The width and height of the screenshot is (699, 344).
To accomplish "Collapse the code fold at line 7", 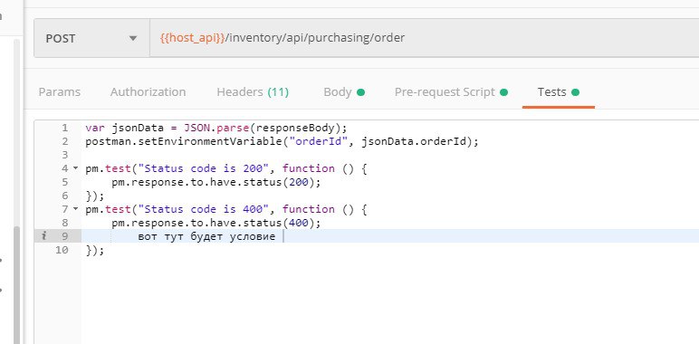I will (75, 209).
